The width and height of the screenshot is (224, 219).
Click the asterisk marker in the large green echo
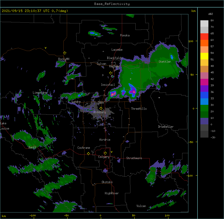pos(130,79)
